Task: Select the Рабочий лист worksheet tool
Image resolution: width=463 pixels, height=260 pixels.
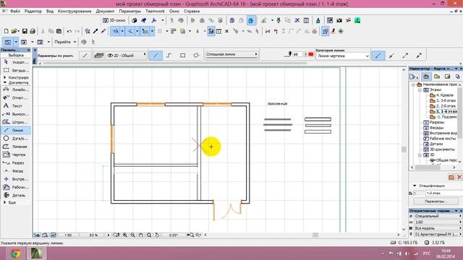Action: pyautogui.click(x=16, y=187)
